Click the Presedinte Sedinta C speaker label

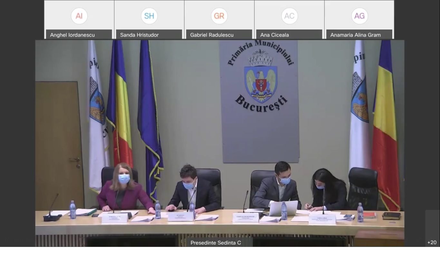(x=215, y=243)
